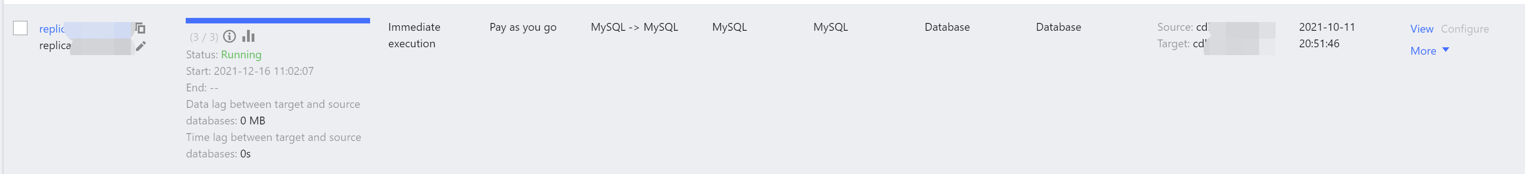Copy the replica task ID

[x=140, y=28]
